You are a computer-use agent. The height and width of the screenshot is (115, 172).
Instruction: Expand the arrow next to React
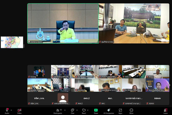89,110
